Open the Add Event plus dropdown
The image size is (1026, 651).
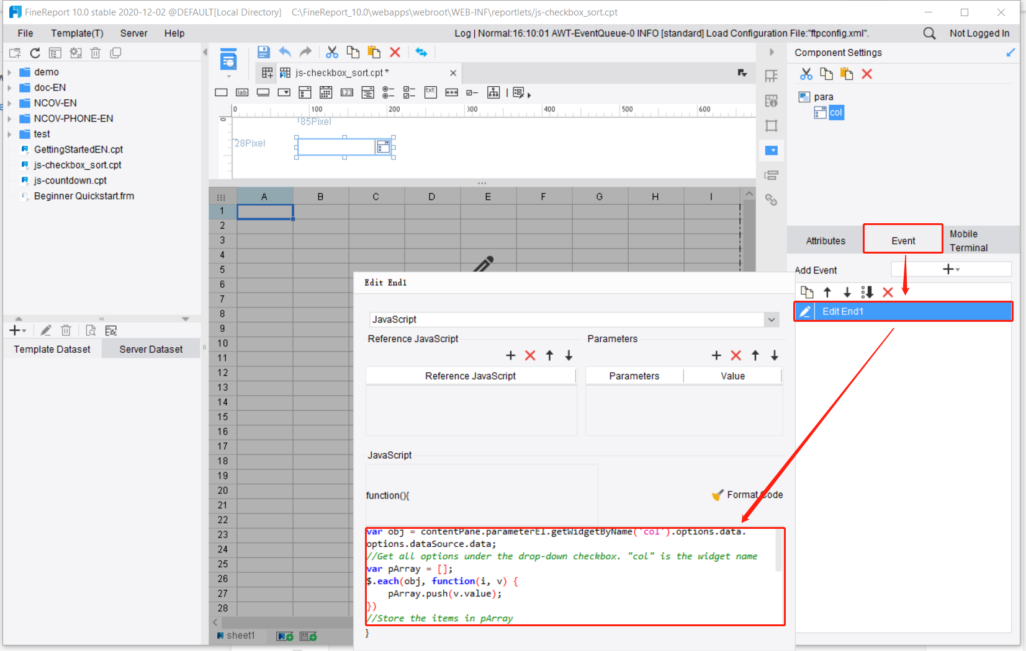(x=950, y=269)
